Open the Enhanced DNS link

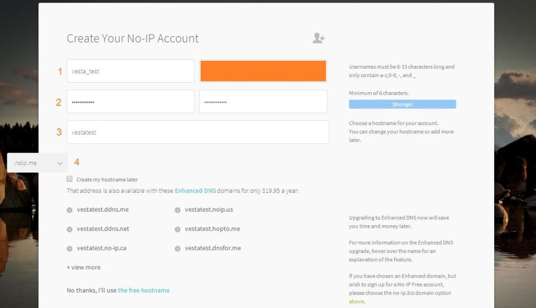pos(195,191)
